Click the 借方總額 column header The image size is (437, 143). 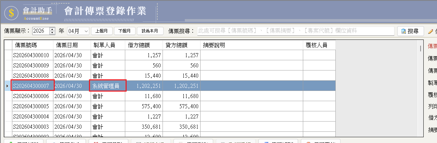pyautogui.click(x=144, y=45)
